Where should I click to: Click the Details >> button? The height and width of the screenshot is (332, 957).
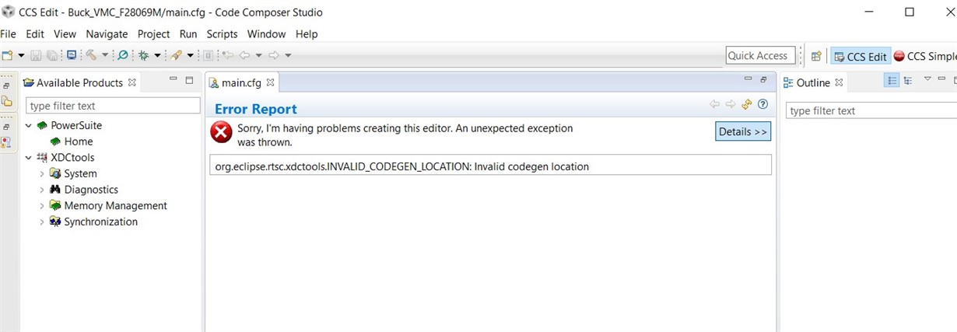click(x=743, y=131)
